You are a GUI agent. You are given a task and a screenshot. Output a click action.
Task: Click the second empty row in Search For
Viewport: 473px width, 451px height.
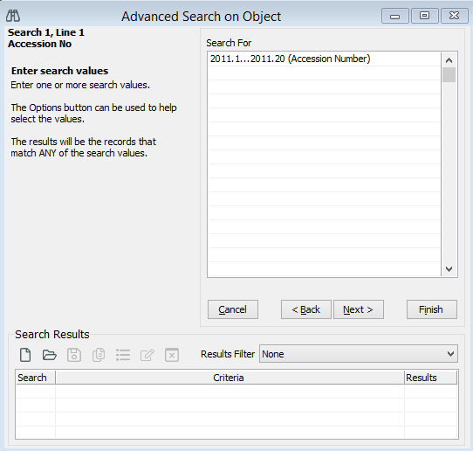tap(325, 87)
